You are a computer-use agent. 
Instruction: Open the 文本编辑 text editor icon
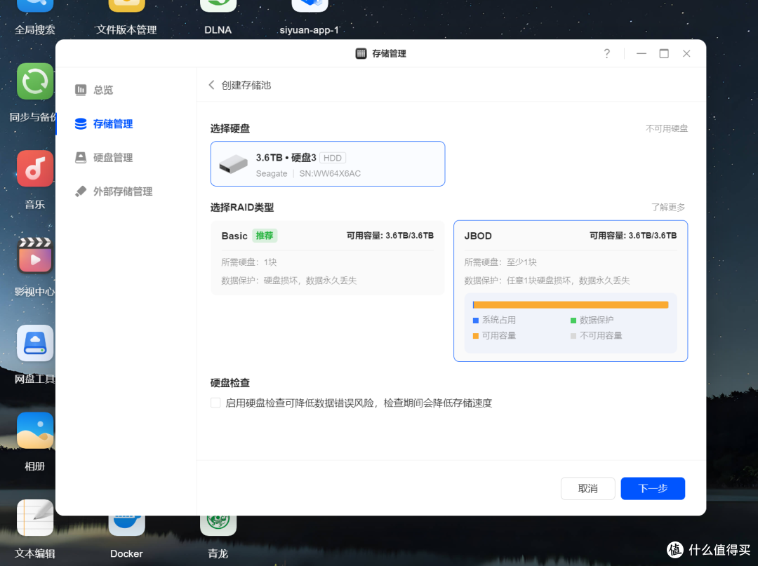coord(35,518)
